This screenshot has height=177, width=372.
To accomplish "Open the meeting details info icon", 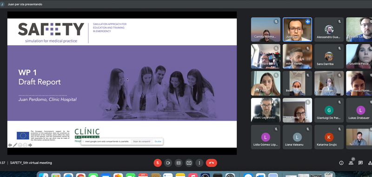I will [341, 163].
